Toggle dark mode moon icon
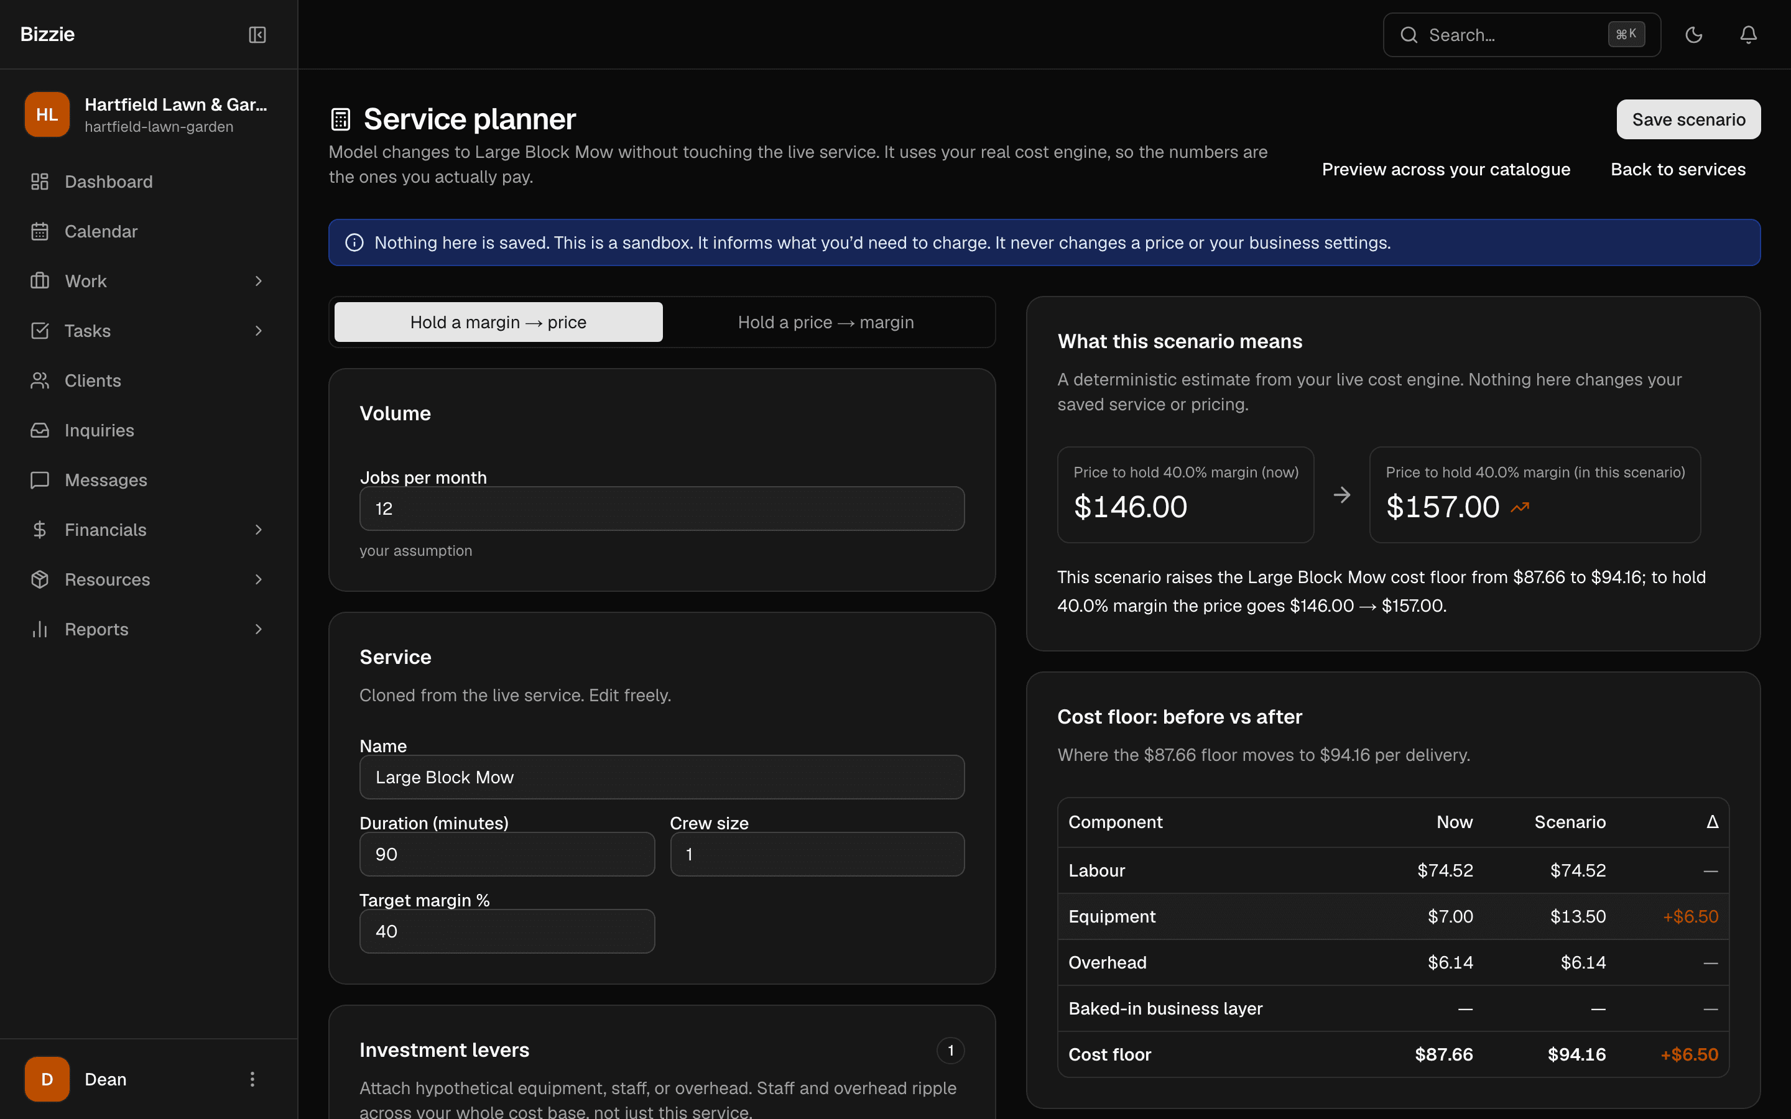Screen dimensions: 1791x1119 coord(1693,35)
